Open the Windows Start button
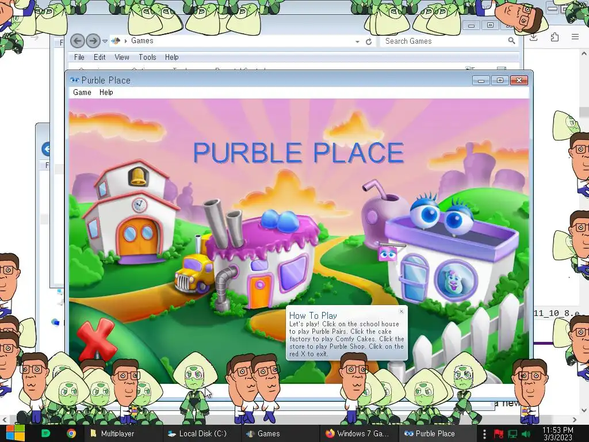Viewport: 589px width, 442px height. pyautogui.click(x=16, y=433)
